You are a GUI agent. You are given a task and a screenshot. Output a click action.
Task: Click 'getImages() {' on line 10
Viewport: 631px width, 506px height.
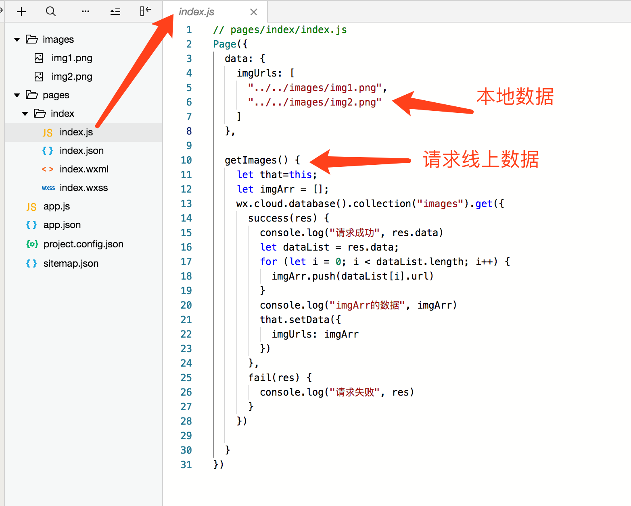[263, 160]
